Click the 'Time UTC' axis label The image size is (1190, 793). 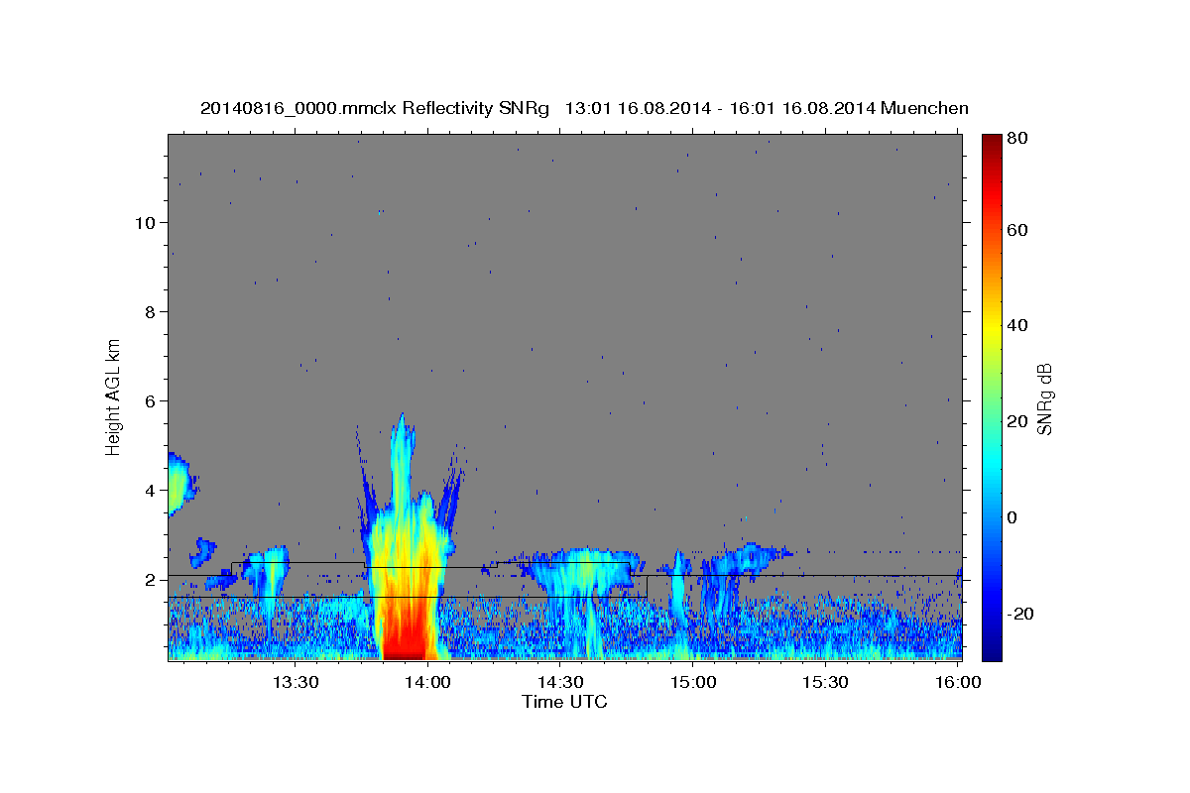pyautogui.click(x=564, y=702)
